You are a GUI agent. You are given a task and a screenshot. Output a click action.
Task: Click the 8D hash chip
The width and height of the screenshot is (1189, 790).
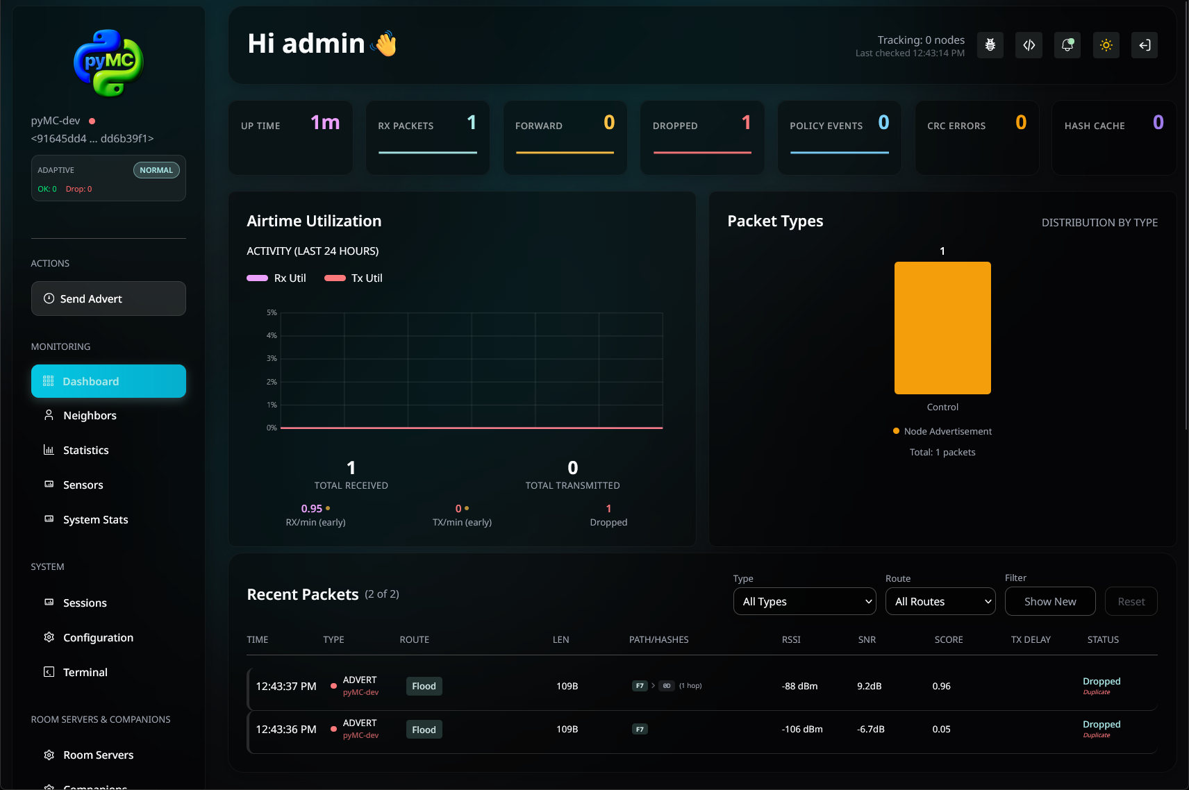pyautogui.click(x=667, y=686)
